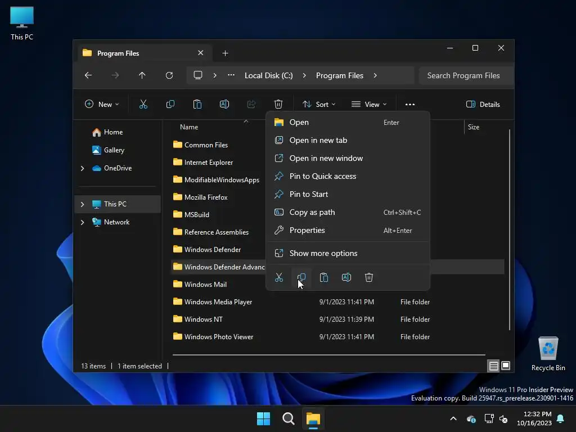Viewport: 576px width, 432px height.
Task: Click the Cut icon in the toolbar
Action: tap(143, 104)
